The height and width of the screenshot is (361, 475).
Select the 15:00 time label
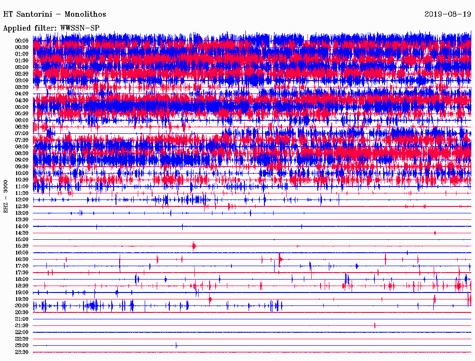click(x=22, y=239)
